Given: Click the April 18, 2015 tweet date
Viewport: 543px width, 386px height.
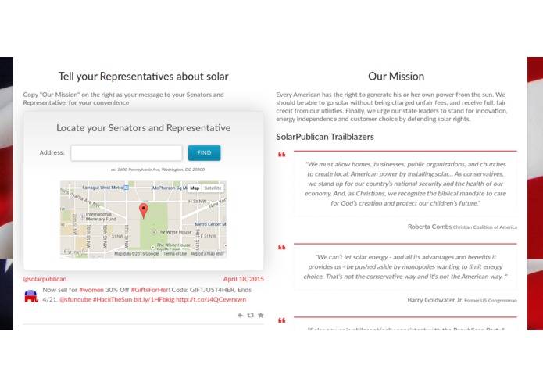Looking at the screenshot, I should [x=244, y=279].
